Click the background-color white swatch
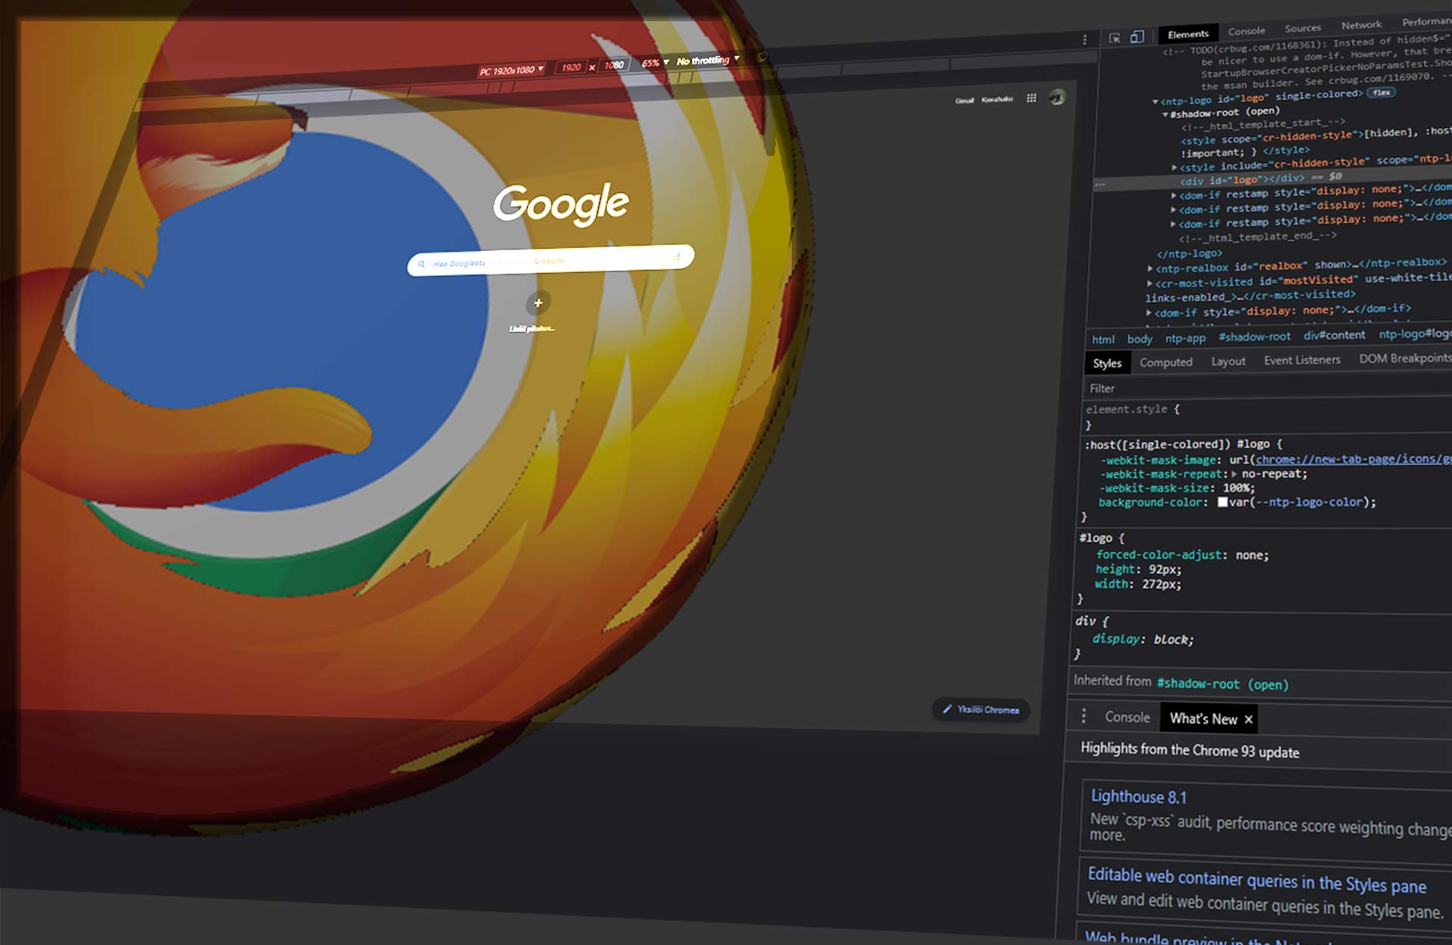The width and height of the screenshot is (1452, 945). (1222, 502)
